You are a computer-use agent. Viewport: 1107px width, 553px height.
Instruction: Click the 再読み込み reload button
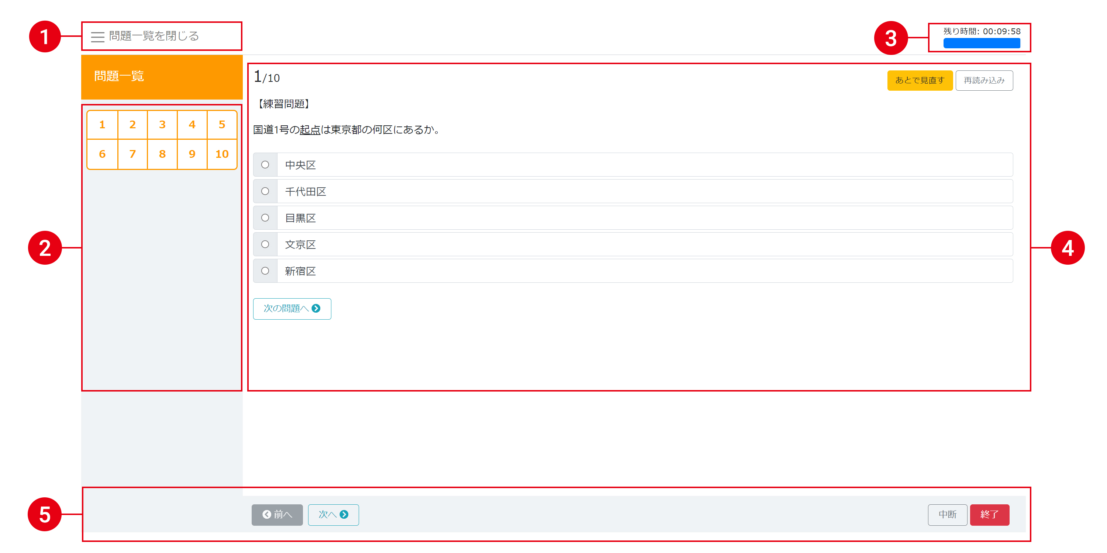[984, 80]
